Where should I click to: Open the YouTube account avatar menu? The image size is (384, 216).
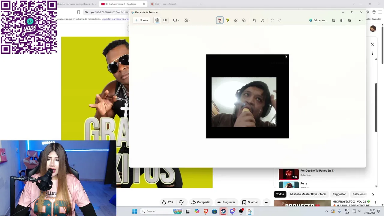pyautogui.click(x=373, y=28)
